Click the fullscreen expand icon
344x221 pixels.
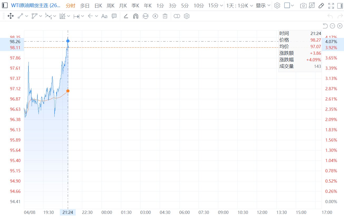(x=331, y=6)
